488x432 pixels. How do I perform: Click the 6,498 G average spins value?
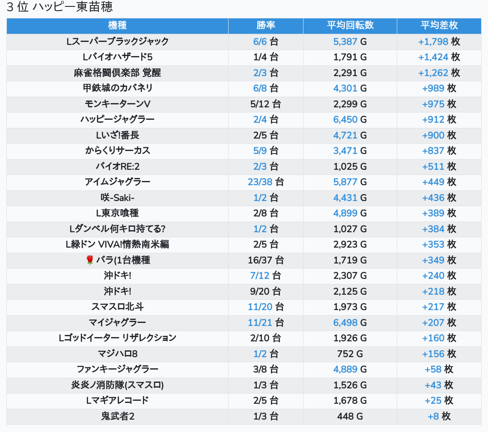(350, 323)
